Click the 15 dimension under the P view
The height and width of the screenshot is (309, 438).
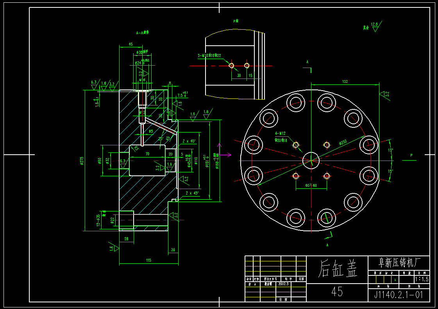(x=250, y=75)
